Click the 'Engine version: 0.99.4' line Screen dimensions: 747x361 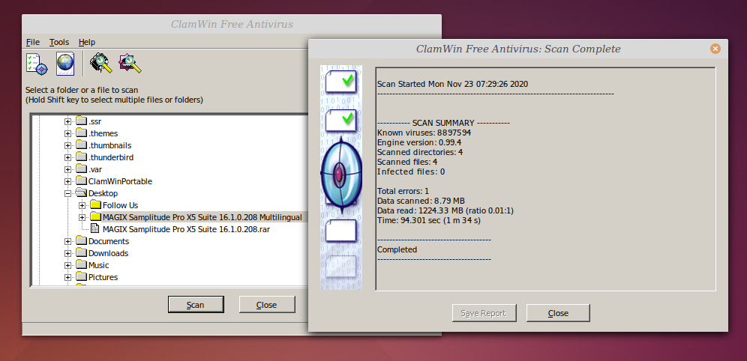point(419,142)
